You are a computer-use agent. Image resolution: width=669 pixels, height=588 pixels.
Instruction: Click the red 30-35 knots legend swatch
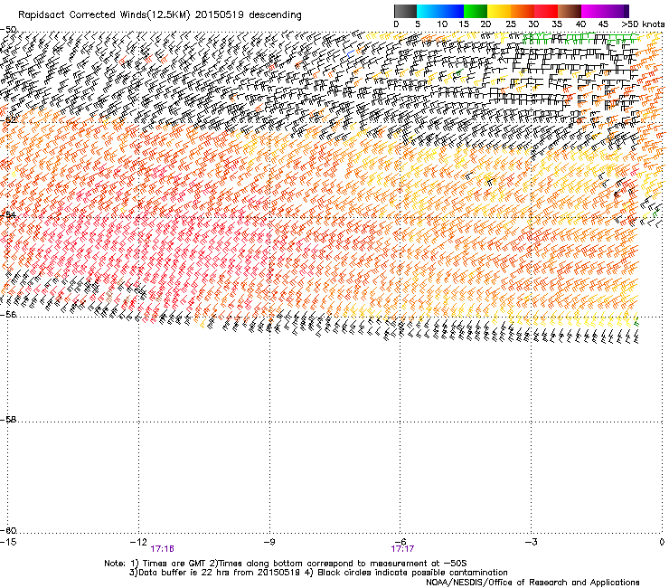(x=546, y=11)
